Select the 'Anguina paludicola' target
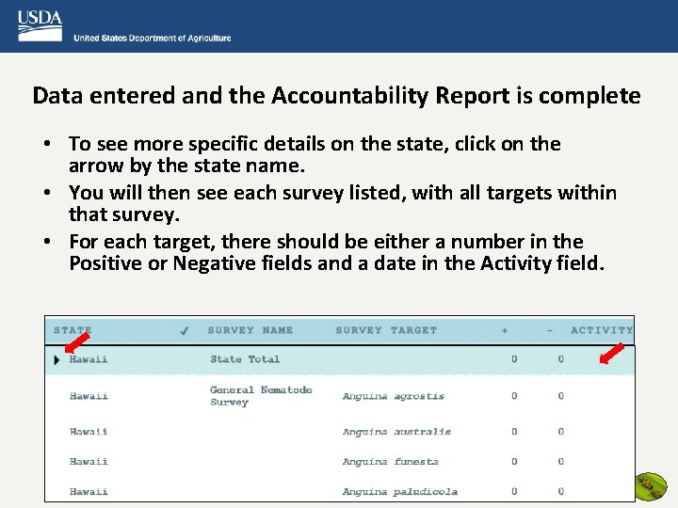 (x=400, y=492)
